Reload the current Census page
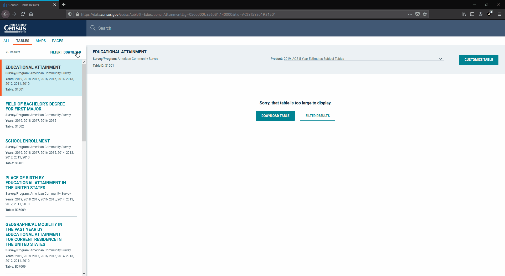 click(x=23, y=14)
